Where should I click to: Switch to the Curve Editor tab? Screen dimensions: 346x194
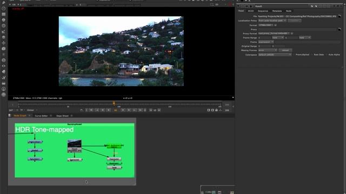click(x=41, y=116)
